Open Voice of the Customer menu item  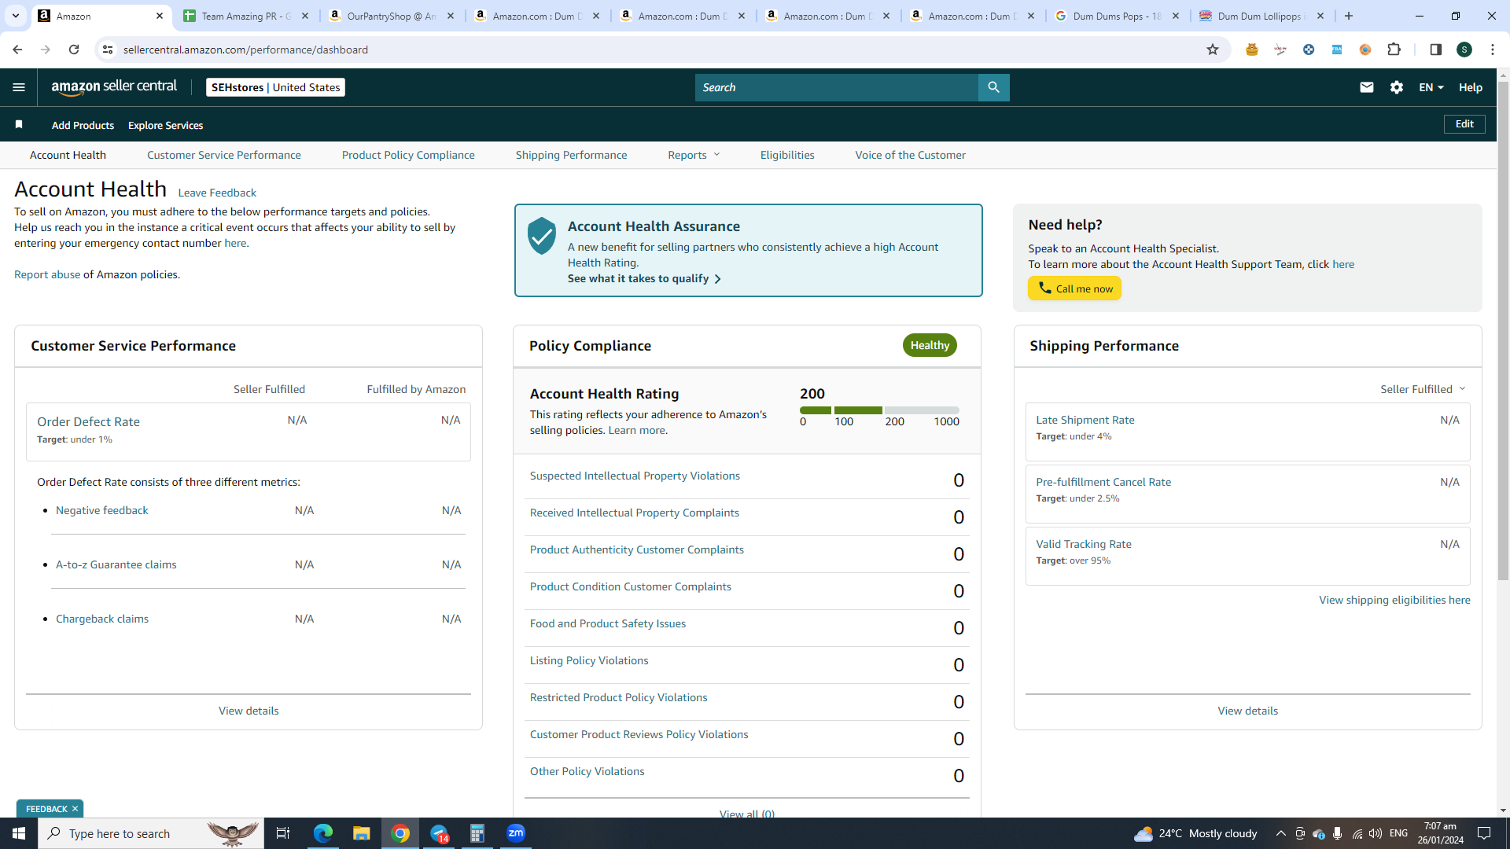[911, 155]
